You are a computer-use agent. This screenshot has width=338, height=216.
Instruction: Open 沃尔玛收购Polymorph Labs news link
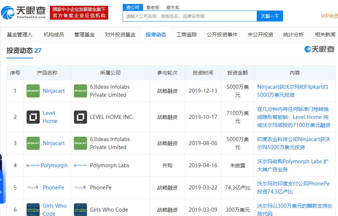(293, 165)
